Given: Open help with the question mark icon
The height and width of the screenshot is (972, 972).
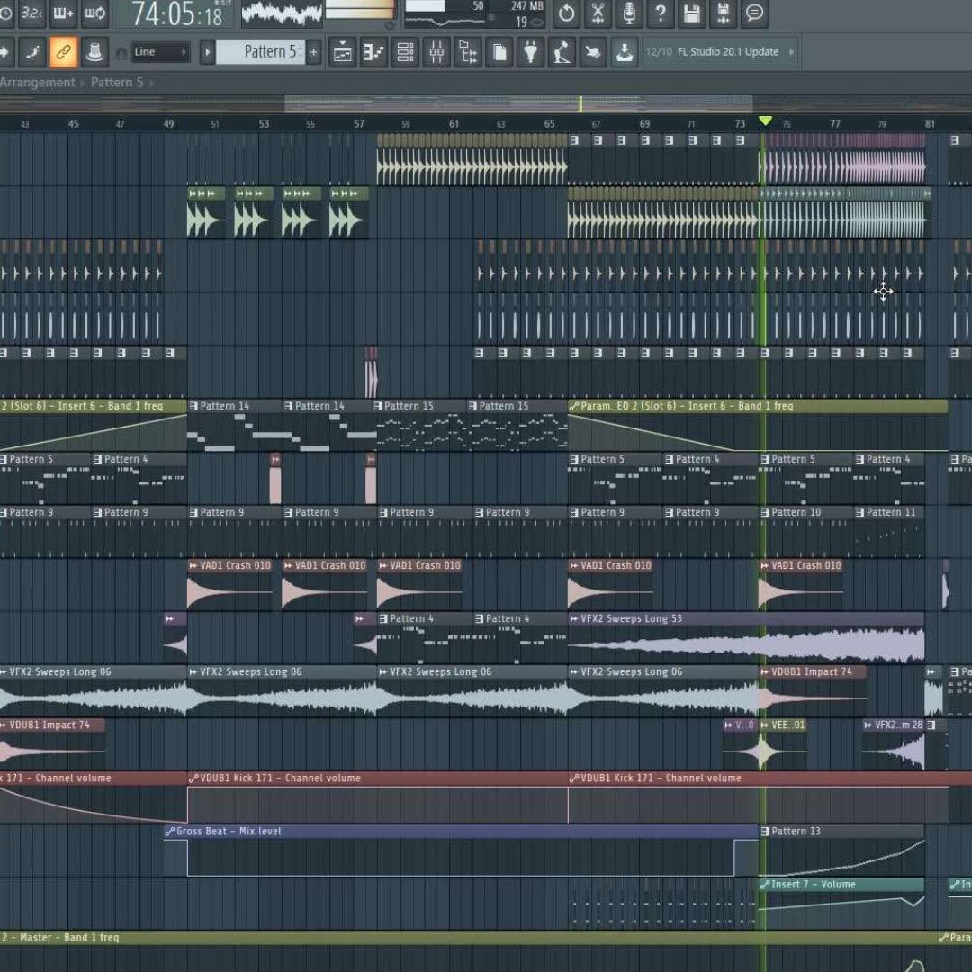Looking at the screenshot, I should (x=661, y=13).
